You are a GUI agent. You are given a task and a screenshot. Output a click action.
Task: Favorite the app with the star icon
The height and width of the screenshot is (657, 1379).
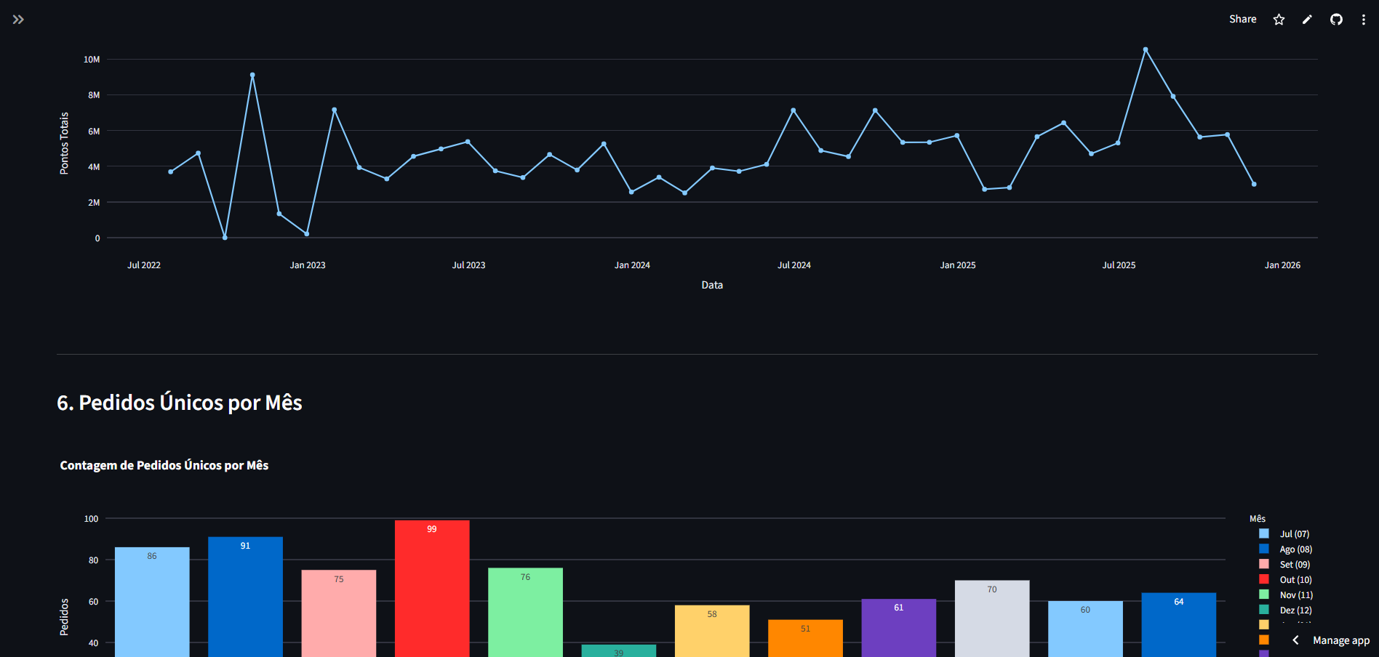click(x=1279, y=20)
